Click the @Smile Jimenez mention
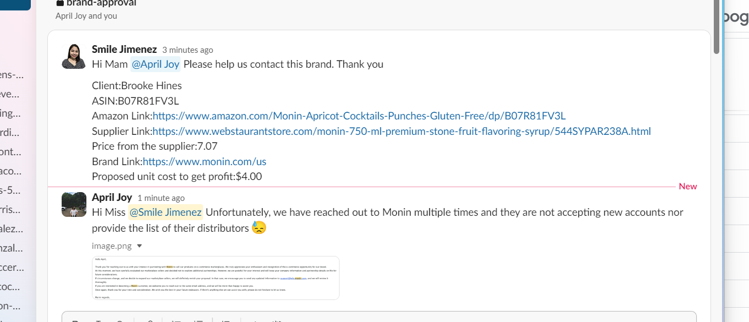749x322 pixels. pos(166,212)
